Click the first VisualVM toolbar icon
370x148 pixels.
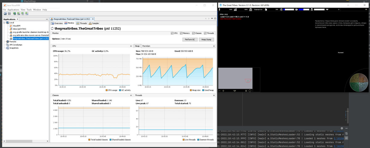(x=5, y=14)
